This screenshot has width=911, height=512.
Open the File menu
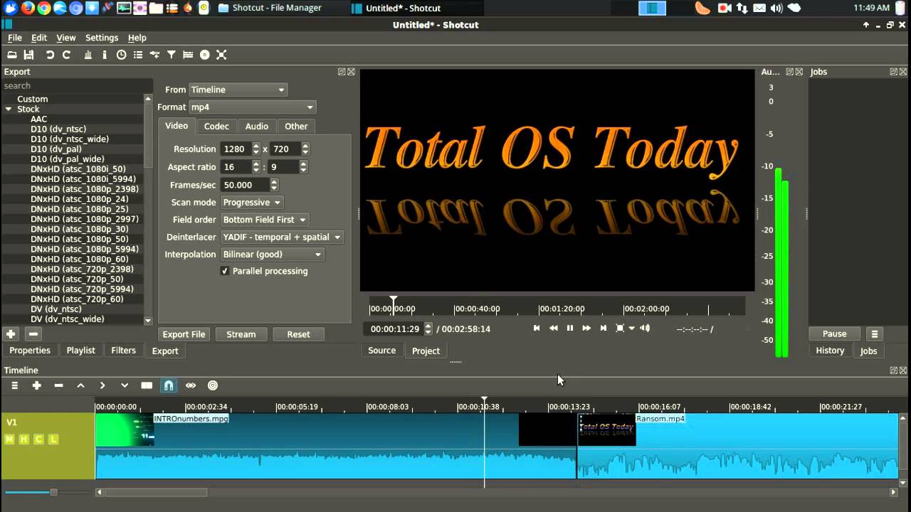[x=14, y=38]
